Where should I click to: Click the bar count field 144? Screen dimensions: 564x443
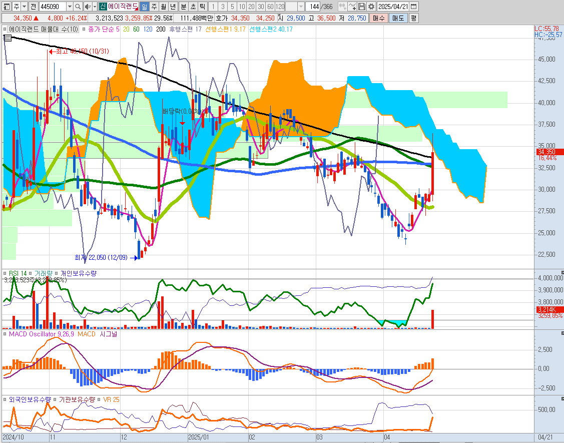[313, 7]
